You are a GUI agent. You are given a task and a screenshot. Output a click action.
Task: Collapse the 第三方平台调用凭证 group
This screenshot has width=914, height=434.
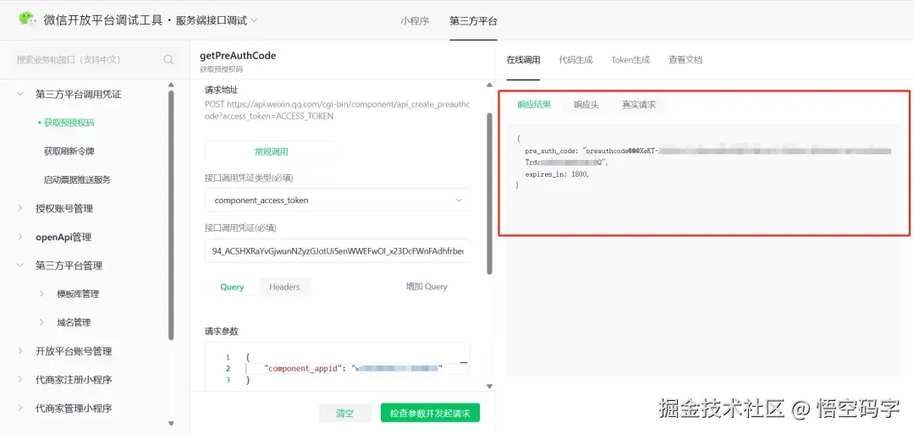coord(20,94)
